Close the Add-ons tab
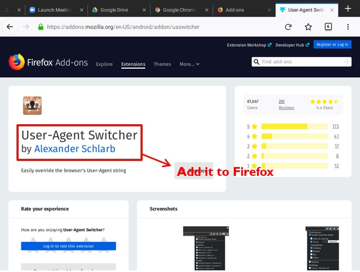The width and height of the screenshot is (360, 272). (269, 10)
